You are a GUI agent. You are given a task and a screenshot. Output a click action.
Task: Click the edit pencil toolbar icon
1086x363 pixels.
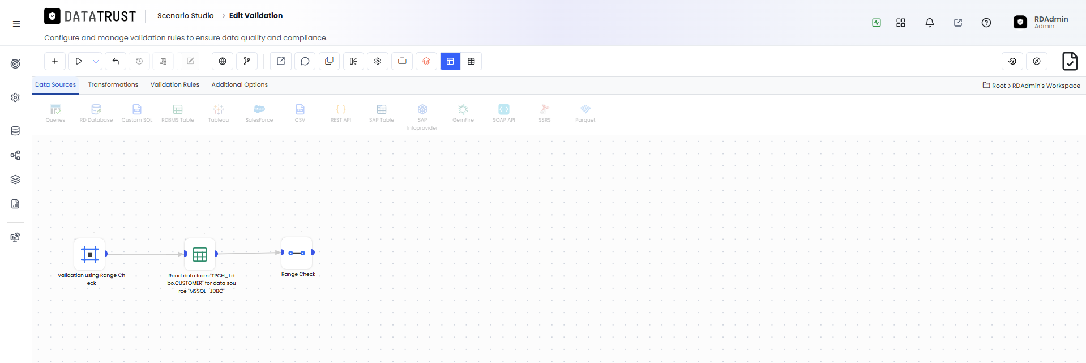[x=190, y=61]
